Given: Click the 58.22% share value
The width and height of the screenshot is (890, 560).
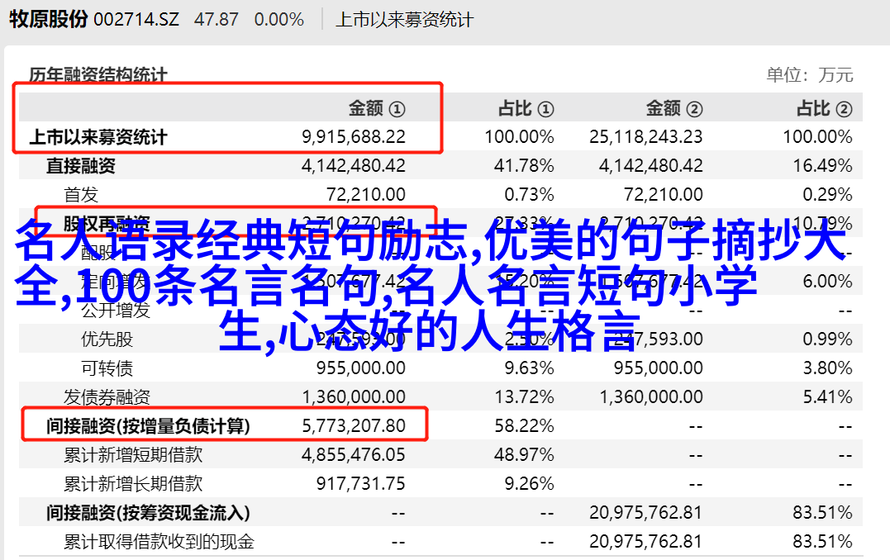Looking at the screenshot, I should pyautogui.click(x=524, y=426).
